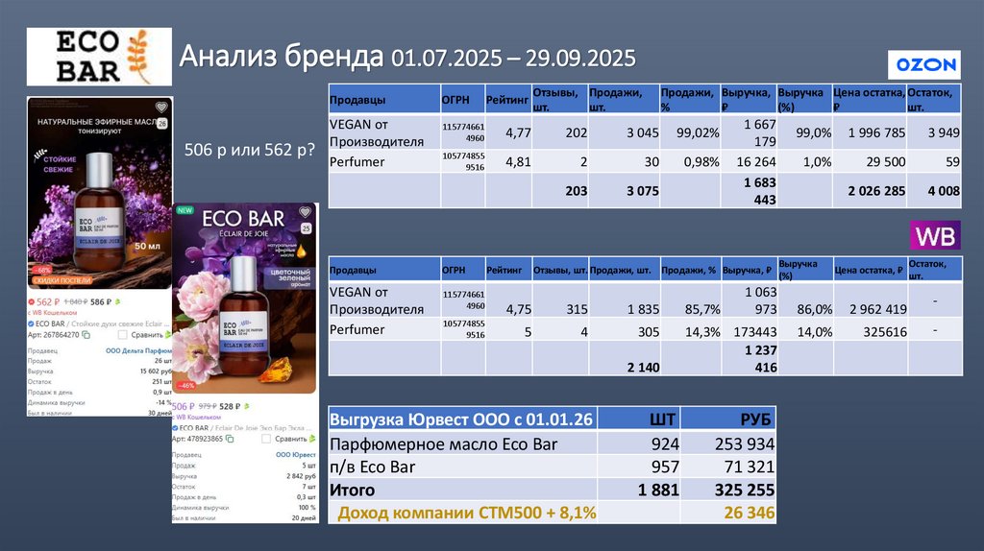
Task: Click the 'Динамика выручки' value -14 %
Action: [x=163, y=402]
